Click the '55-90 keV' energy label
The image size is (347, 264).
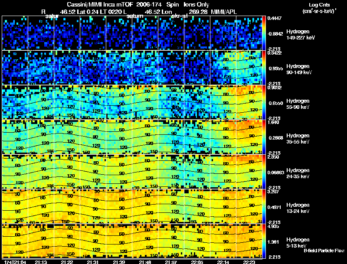[298, 107]
